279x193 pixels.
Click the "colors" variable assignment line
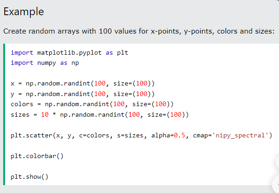click(x=92, y=104)
